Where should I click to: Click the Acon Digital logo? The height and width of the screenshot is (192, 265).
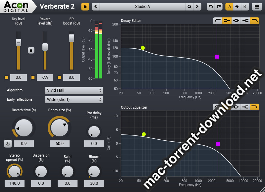(x=16, y=7)
